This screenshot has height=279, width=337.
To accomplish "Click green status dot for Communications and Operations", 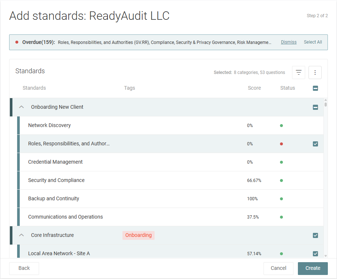I will [x=281, y=217].
